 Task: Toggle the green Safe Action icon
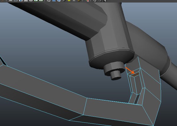36,1
